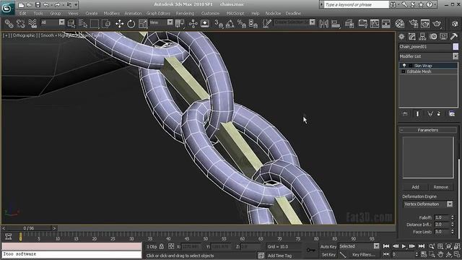Click Add Time Tag

point(279,256)
